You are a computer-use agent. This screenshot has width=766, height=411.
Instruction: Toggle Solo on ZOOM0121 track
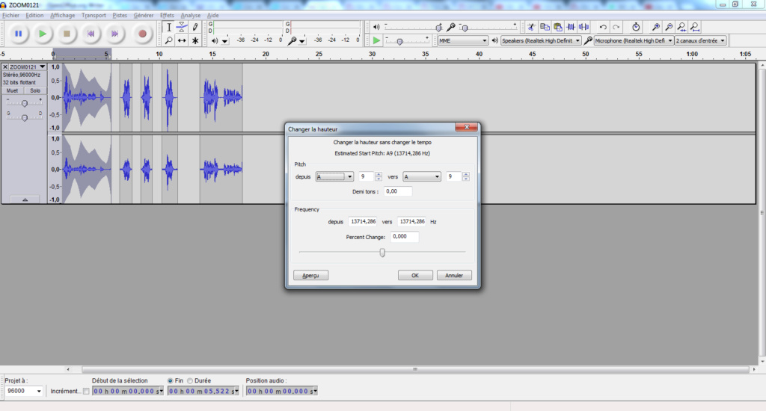(35, 90)
